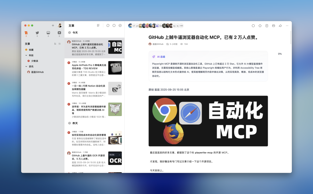Click the archive box icon in article toolbar
Screen dimensions: 313x194
(x=274, y=26)
